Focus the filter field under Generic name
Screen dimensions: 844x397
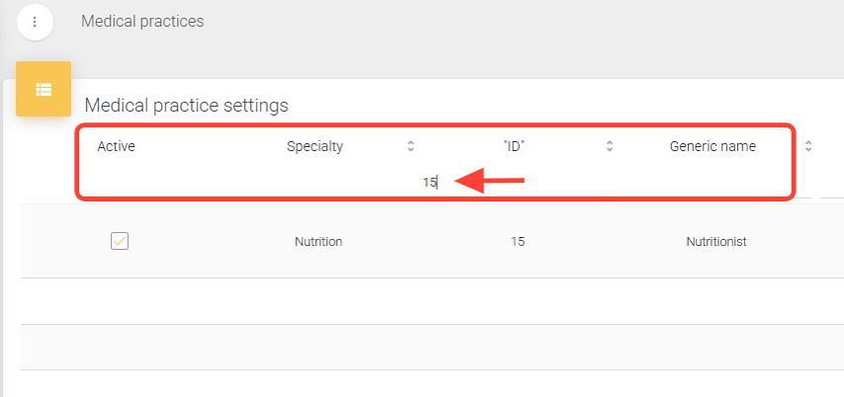coord(712,183)
